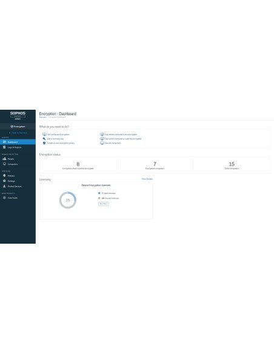
Task: Click the count 7 of encrypted computers
Action: pyautogui.click(x=155, y=164)
